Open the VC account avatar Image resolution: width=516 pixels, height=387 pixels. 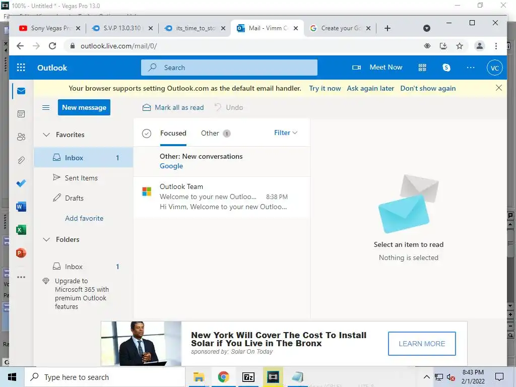(495, 68)
